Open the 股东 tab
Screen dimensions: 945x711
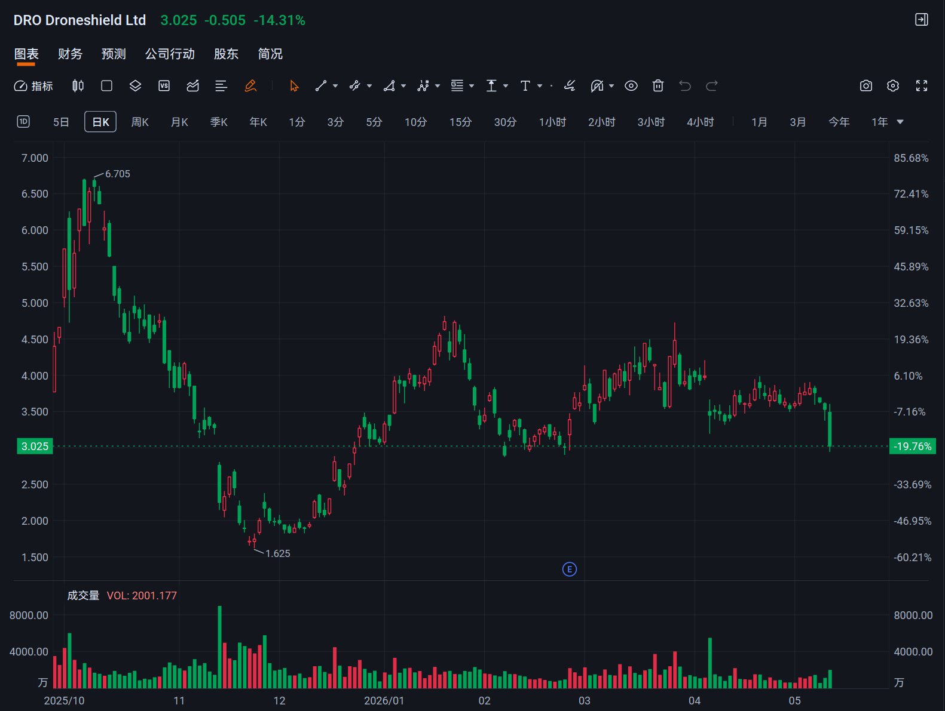226,54
